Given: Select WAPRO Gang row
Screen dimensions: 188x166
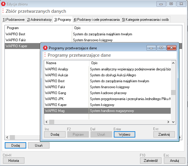Looking at the screenshot, I should tap(108, 93).
